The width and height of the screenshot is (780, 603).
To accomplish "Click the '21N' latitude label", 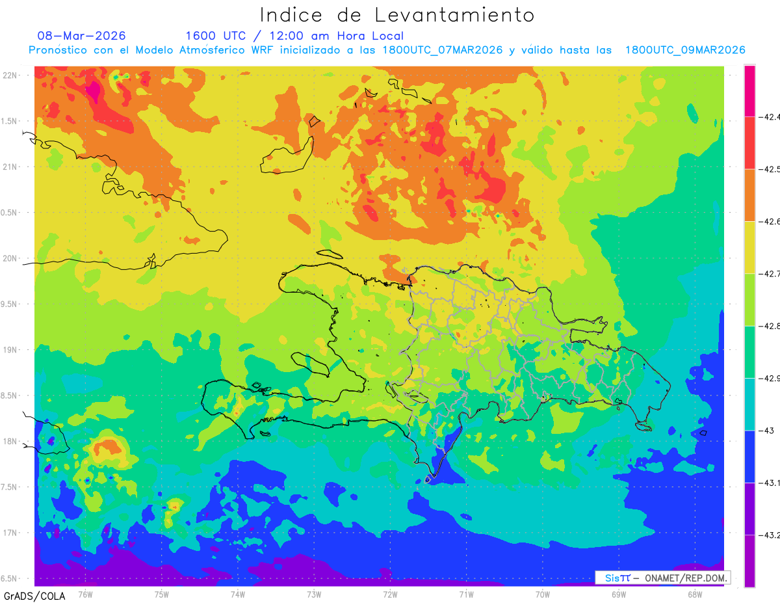I will coord(11,167).
